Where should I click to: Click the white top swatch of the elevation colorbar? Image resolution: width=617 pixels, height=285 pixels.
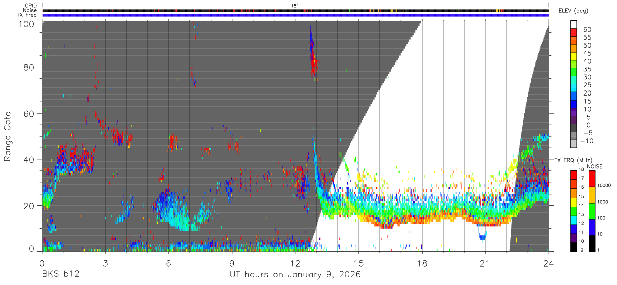click(574, 25)
